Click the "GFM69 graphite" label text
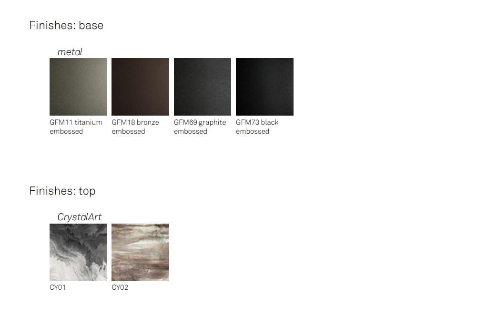Viewport: 477px width, 324px height. coord(200,123)
